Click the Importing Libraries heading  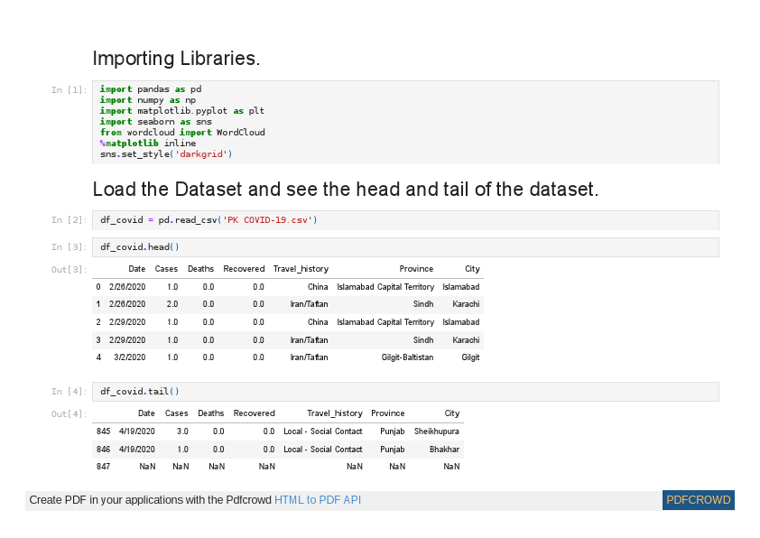coord(176,59)
